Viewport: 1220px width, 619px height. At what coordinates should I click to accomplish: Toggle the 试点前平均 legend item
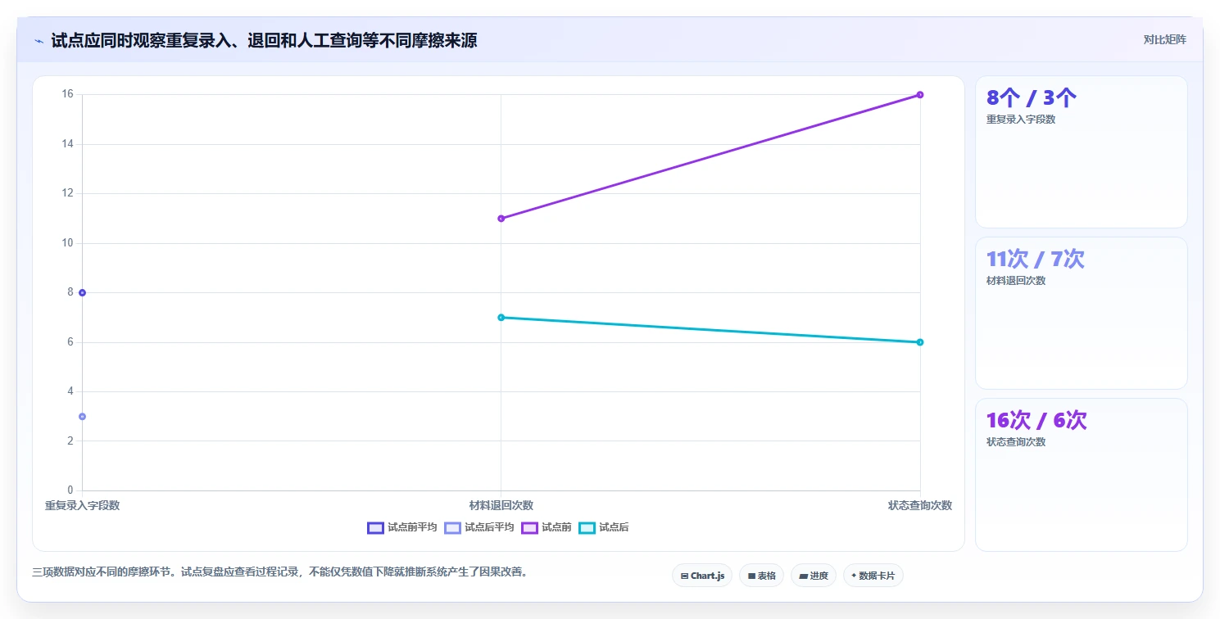click(401, 527)
